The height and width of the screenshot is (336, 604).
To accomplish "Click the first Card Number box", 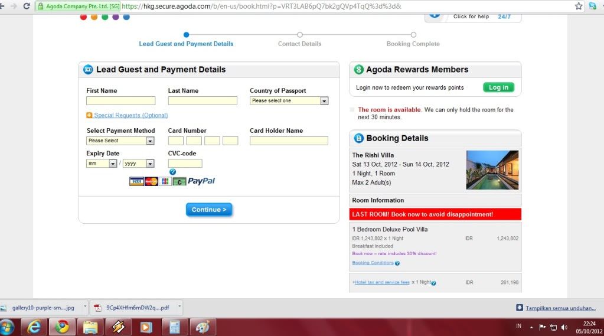I will tap(176, 141).
